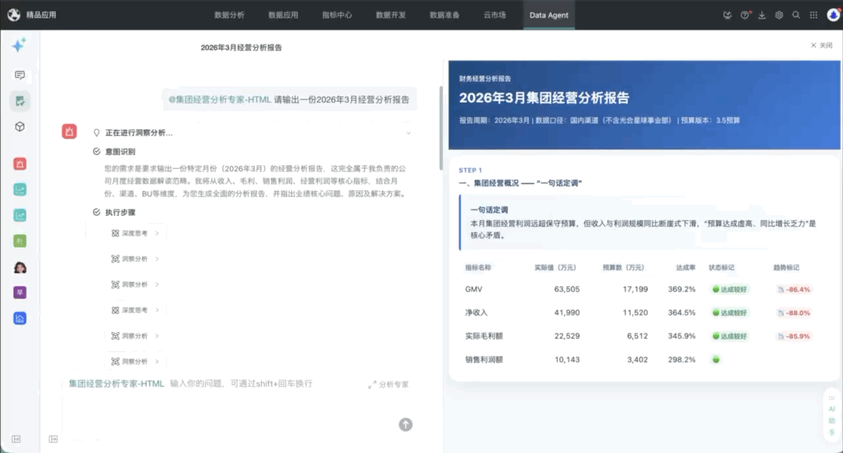Collapse the chat list panel icon
This screenshot has width=843, height=453.
[53, 439]
